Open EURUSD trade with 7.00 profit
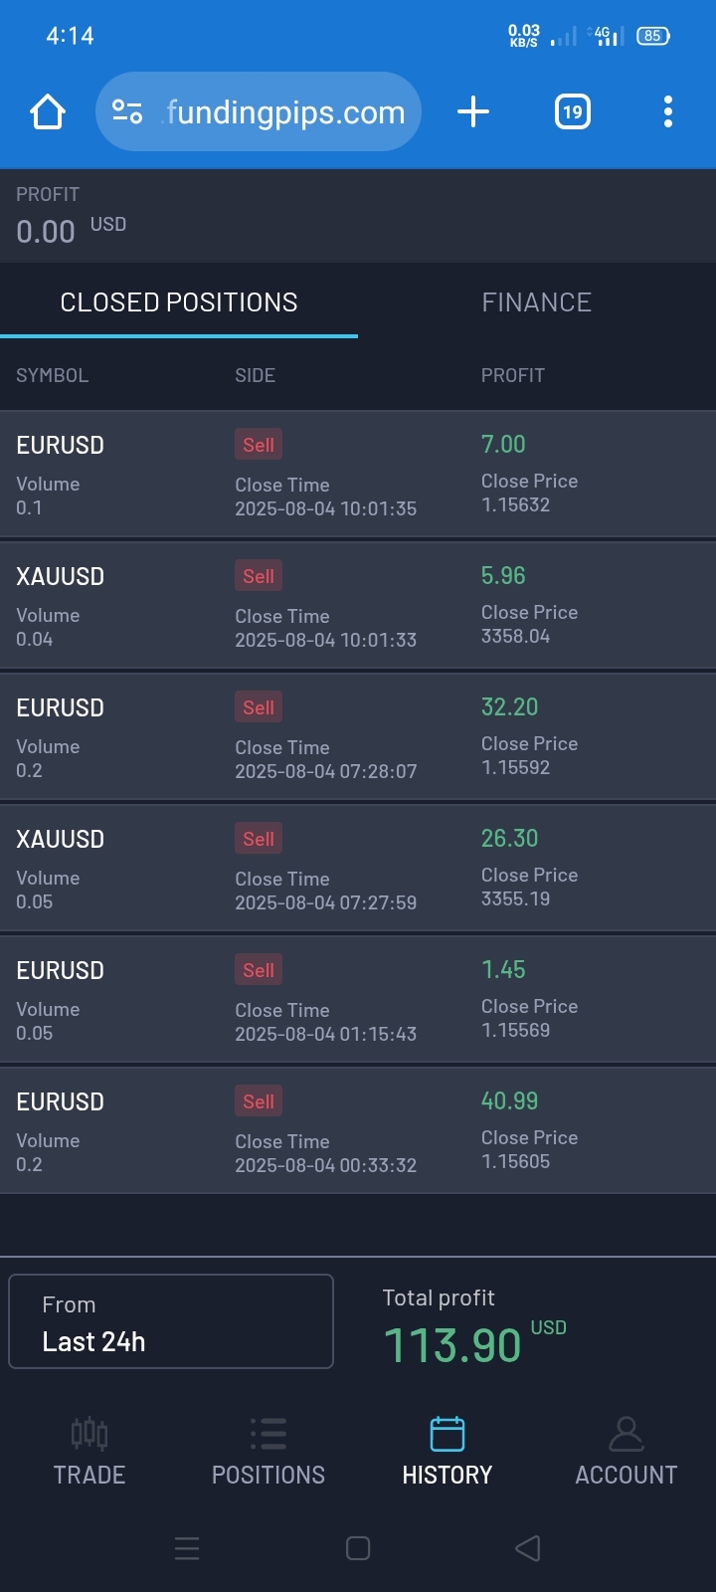The image size is (716, 1592). tap(358, 475)
